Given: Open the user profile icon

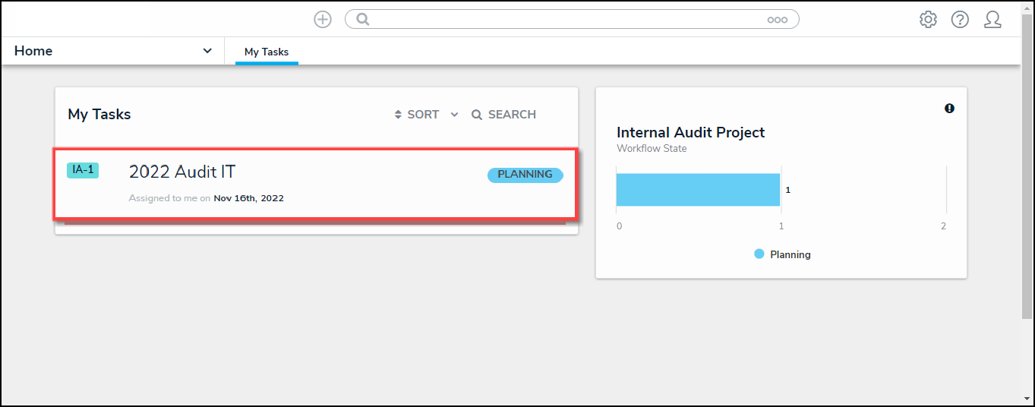Looking at the screenshot, I should click(x=992, y=20).
